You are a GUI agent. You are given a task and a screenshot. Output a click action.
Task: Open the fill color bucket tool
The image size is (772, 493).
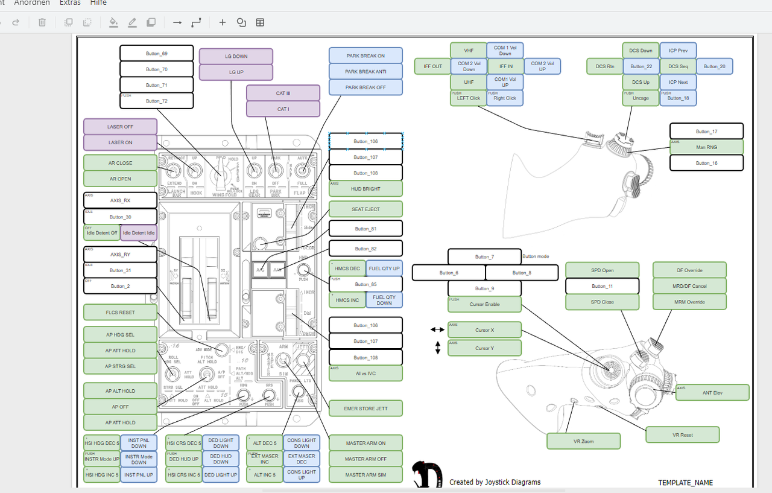[113, 22]
